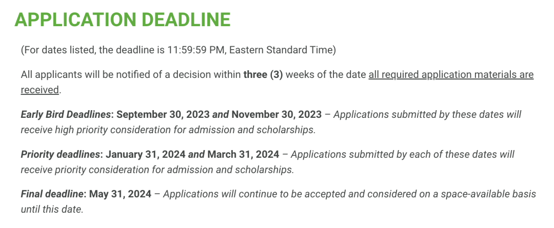Click 'For dates listed' parenthetical note
The image size is (554, 228).
58,50
